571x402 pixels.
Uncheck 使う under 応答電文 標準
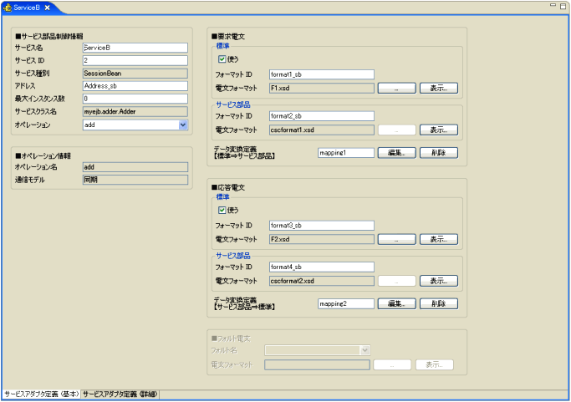[222, 210]
